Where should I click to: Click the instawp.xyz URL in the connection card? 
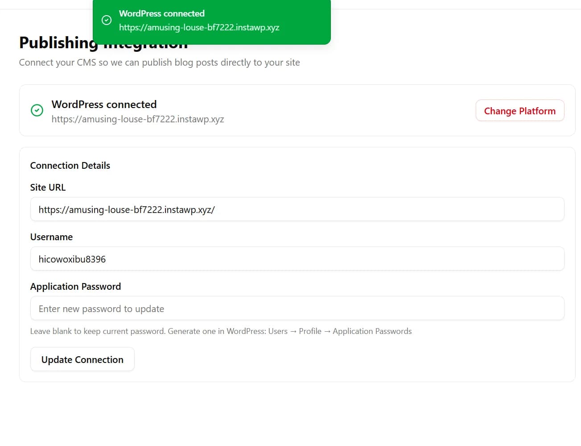[x=138, y=119]
